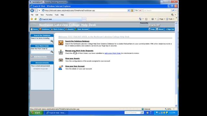
Task: Open the Help menu in menu bar
Action: [x=62, y=15]
